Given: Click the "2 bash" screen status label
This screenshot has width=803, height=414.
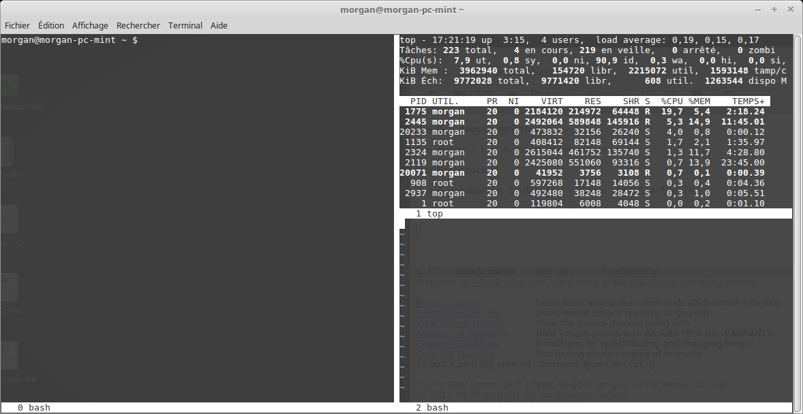Looking at the screenshot, I should (x=432, y=407).
